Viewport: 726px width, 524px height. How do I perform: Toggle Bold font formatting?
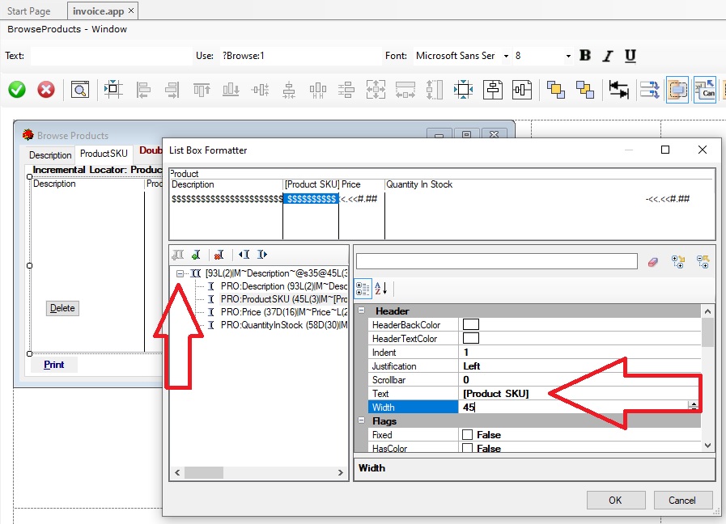click(585, 56)
